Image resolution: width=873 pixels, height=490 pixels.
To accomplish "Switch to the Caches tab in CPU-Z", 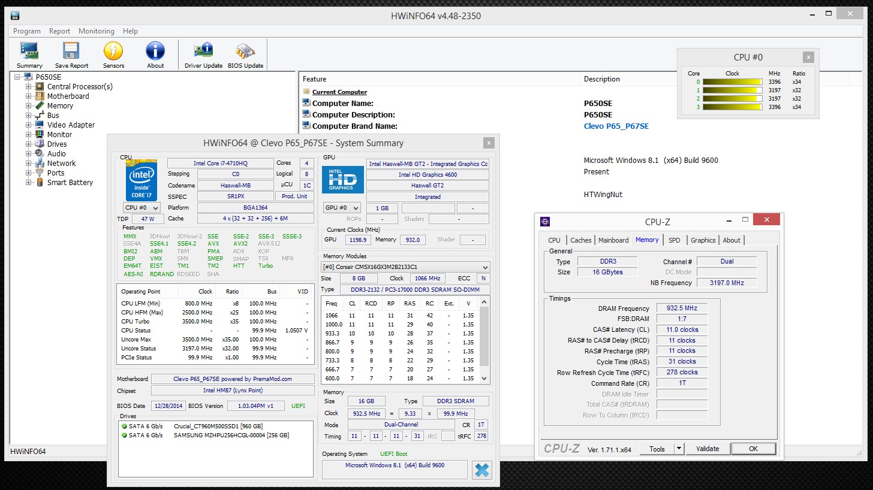I will pyautogui.click(x=580, y=240).
